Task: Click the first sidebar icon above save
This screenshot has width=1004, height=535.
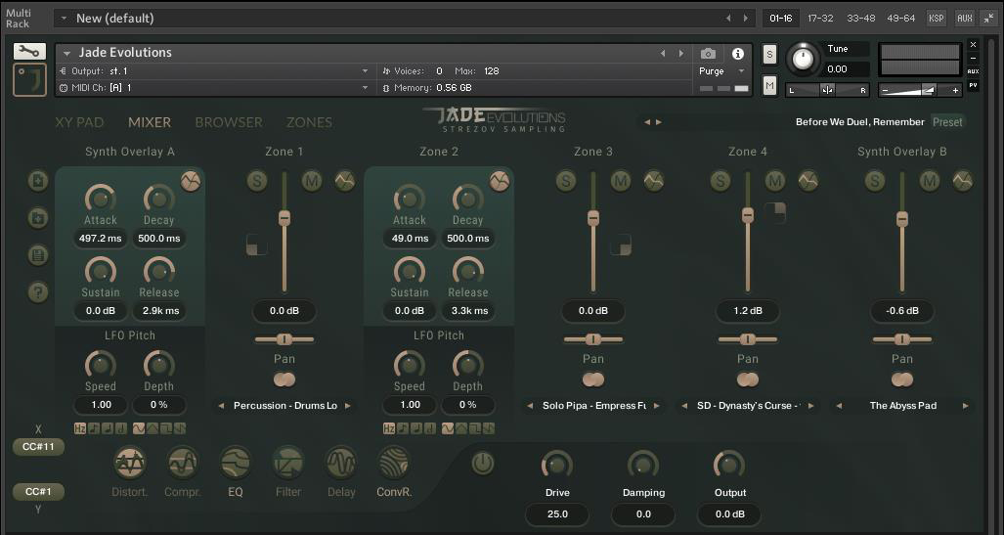Action: pos(38,181)
